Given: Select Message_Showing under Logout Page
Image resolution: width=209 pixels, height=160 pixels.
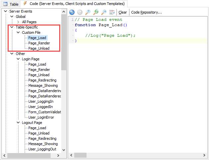Looking at the screenshot, I should click(x=43, y=144).
